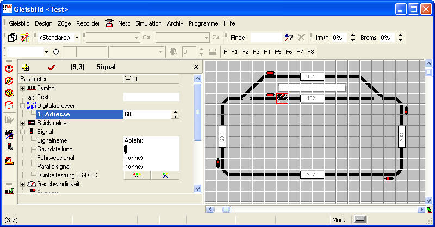Click the F8 function button
Screen dimensions: 435x227
tap(310, 52)
